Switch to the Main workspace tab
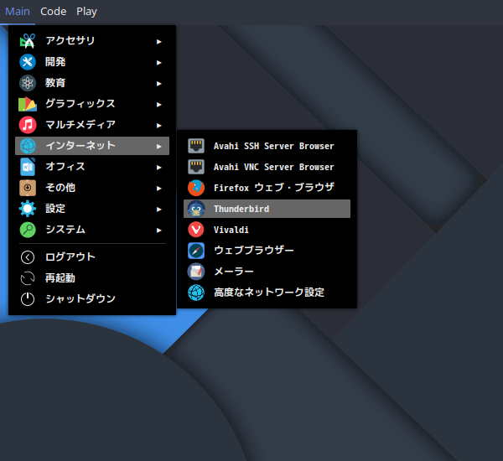Screen dimensions: 503x461 [18, 12]
